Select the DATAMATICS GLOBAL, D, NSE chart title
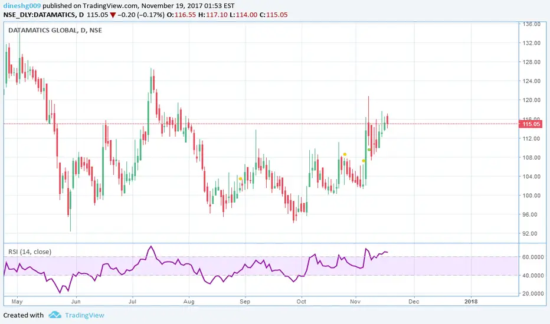This screenshot has height=324, width=550. tap(55, 31)
